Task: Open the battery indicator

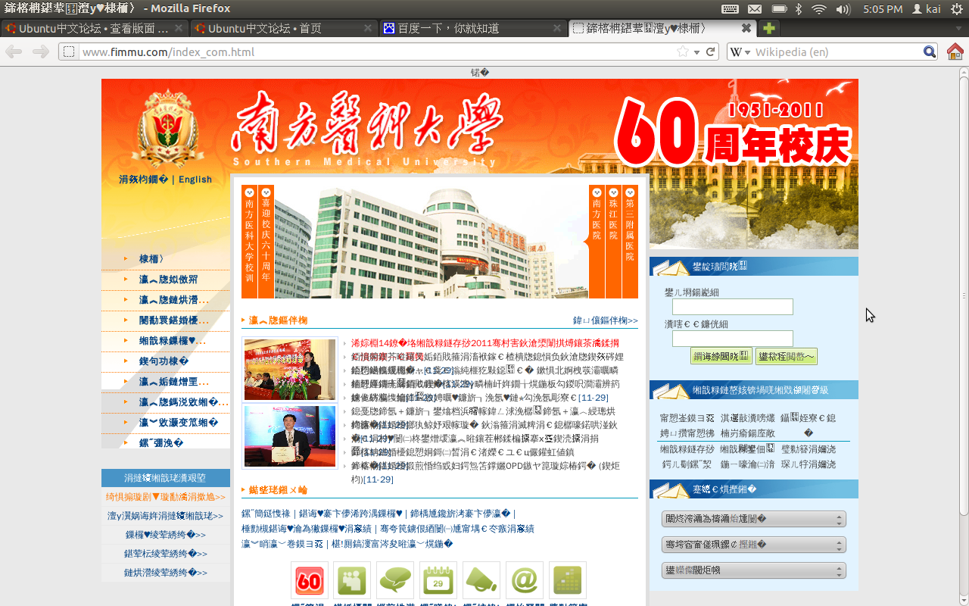Action: coord(779,9)
